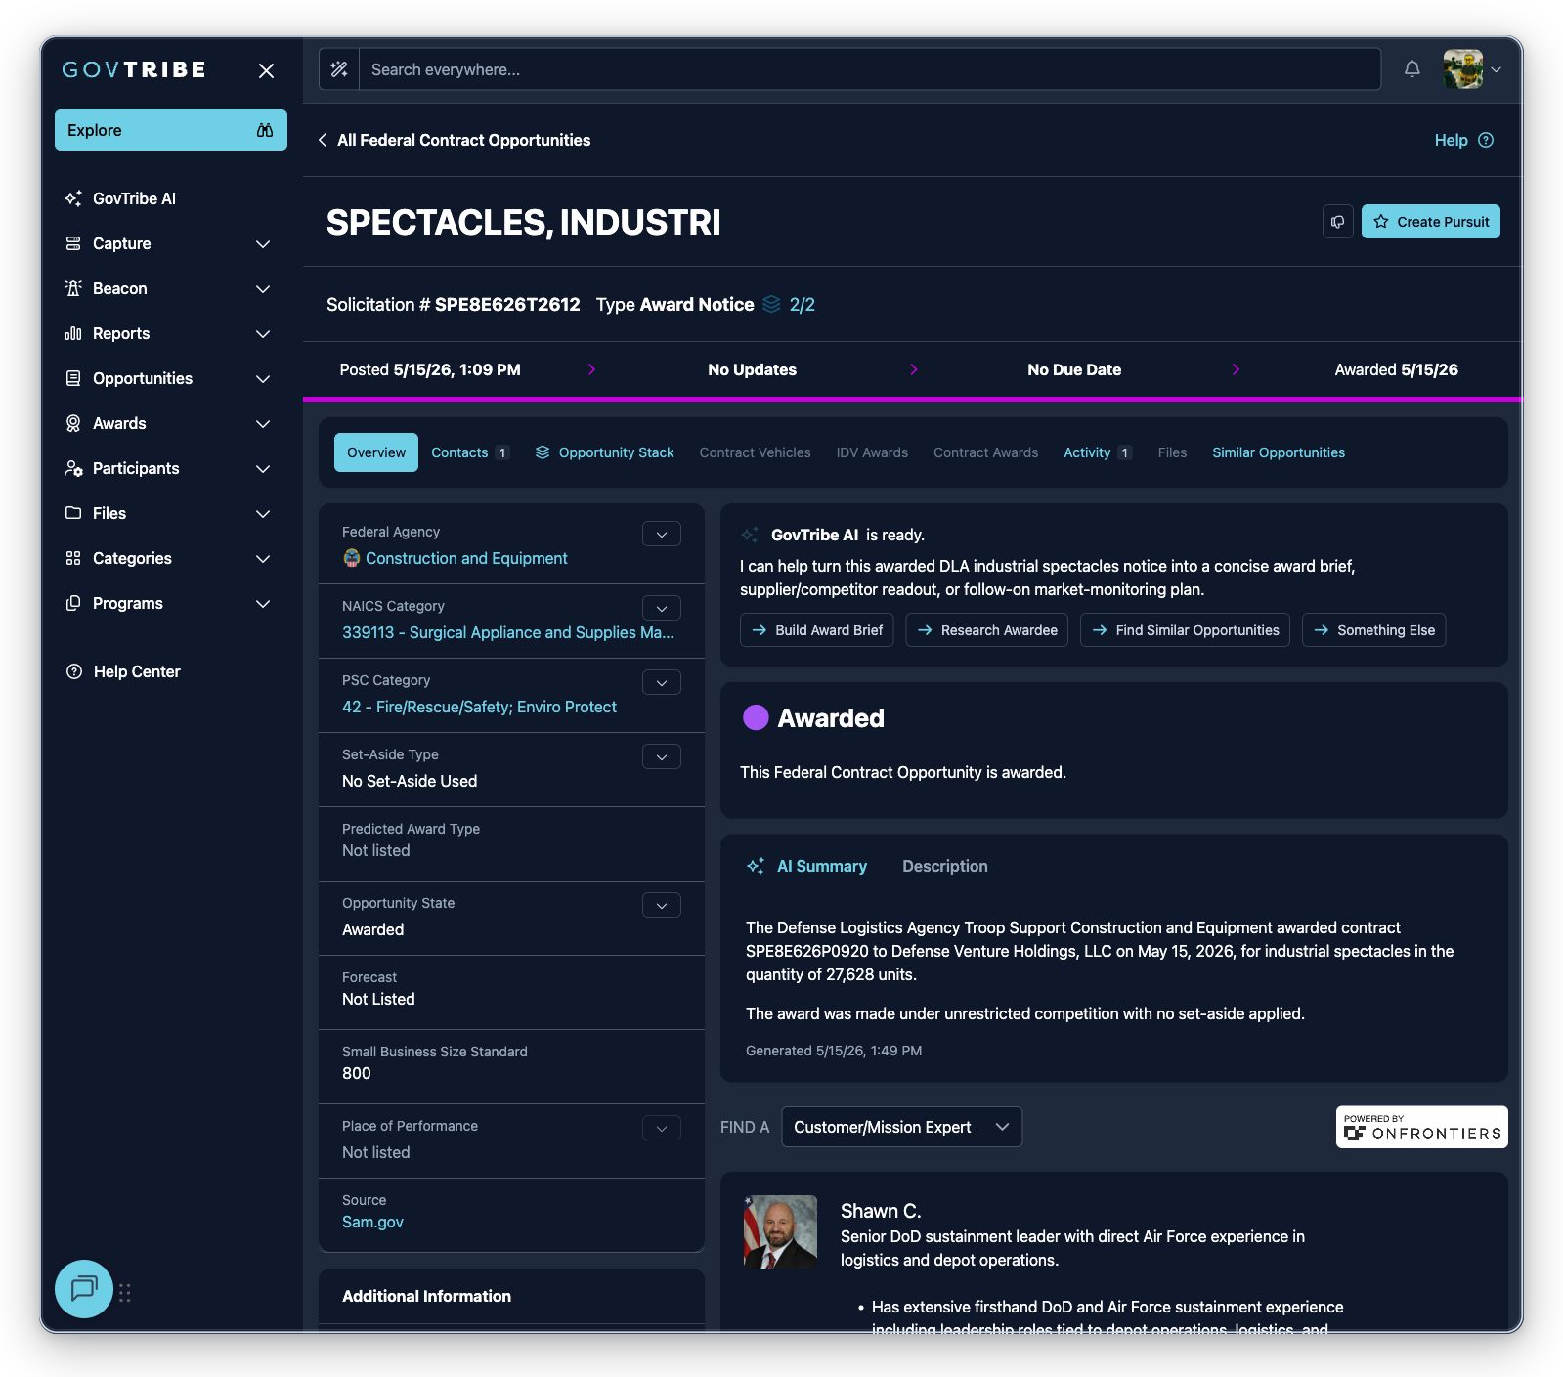Click the binoculars icon in Explore
This screenshot has width=1563, height=1377.
(265, 130)
